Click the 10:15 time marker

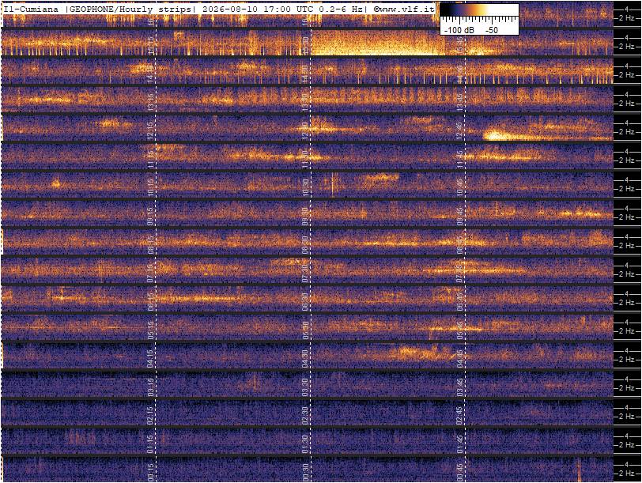coord(151,187)
